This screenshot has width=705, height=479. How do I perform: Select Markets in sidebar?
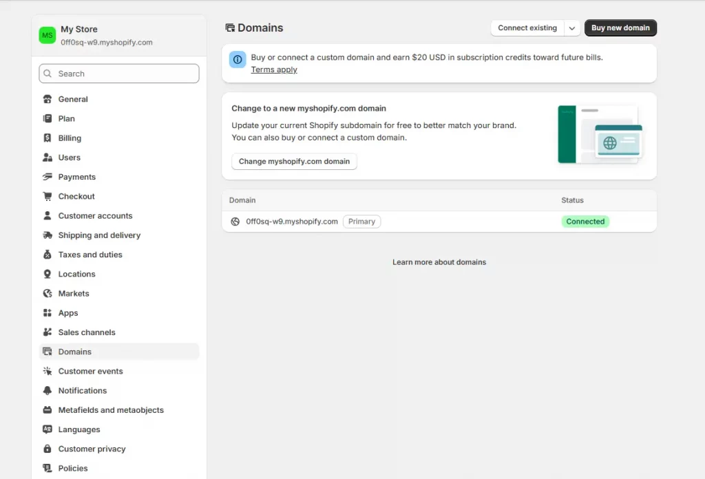[119, 293]
